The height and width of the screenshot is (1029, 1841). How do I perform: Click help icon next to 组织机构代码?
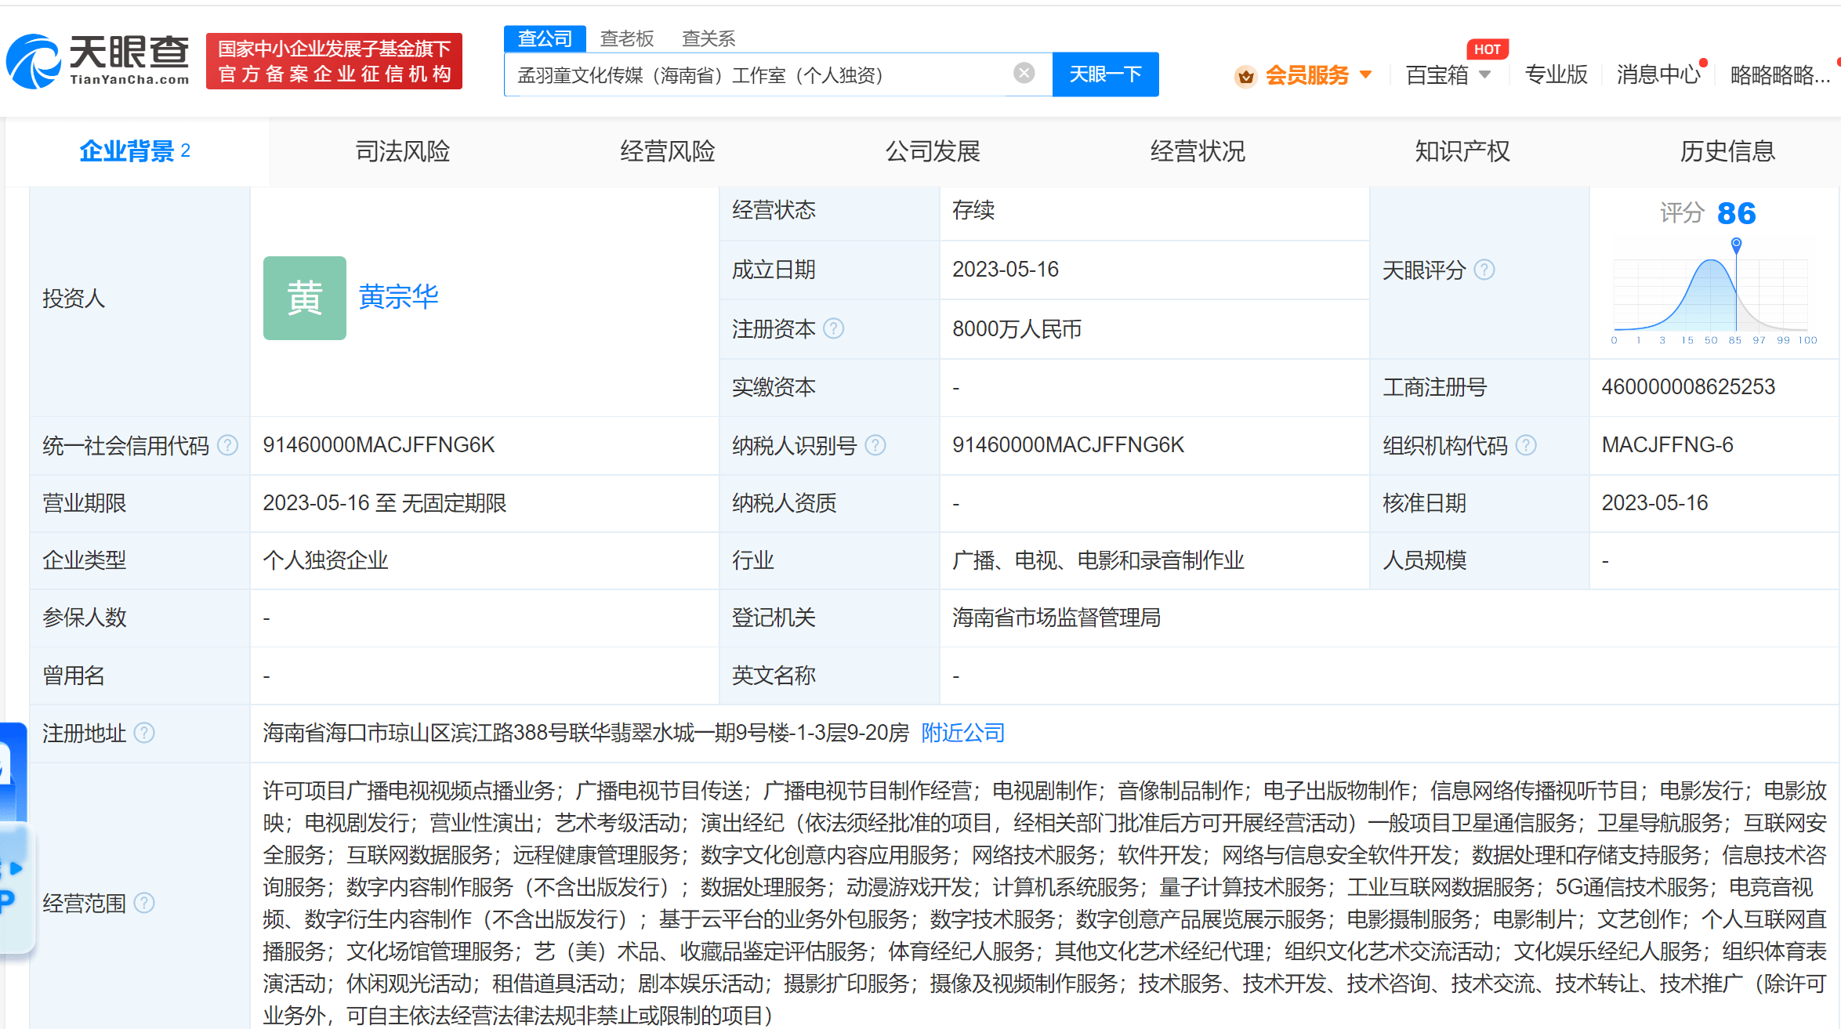pos(1526,445)
